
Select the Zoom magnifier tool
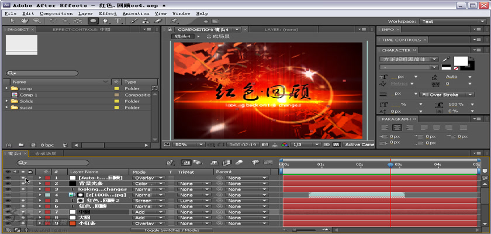point(37,21)
